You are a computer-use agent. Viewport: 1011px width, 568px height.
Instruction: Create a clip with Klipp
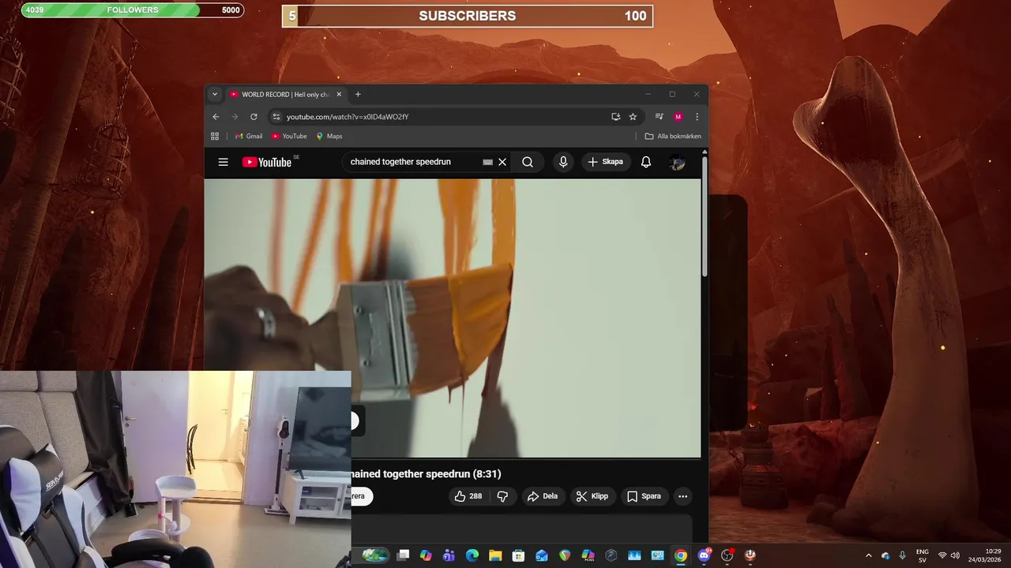pos(592,496)
